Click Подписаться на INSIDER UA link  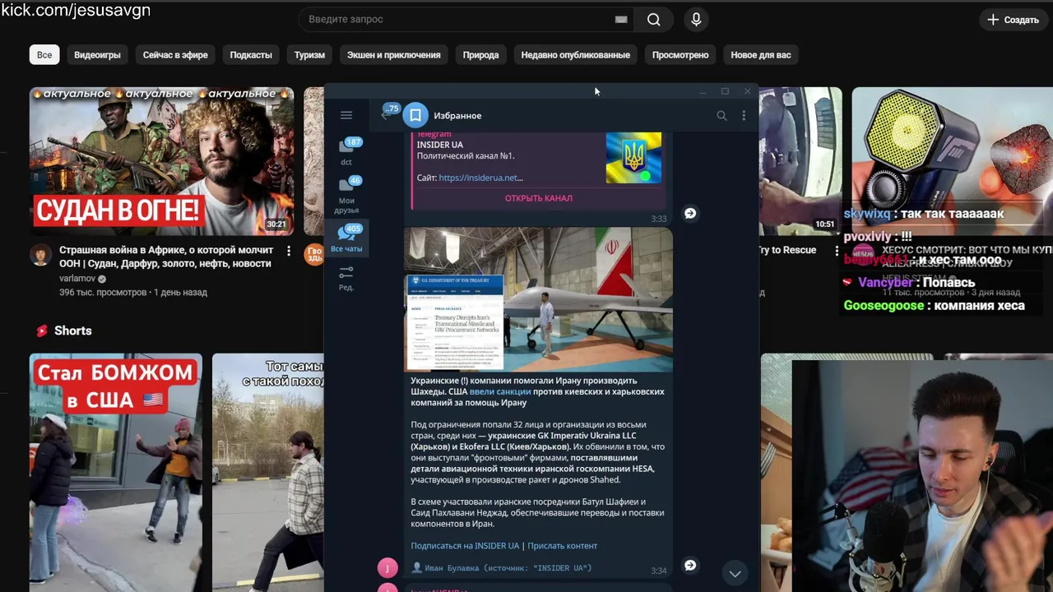465,546
